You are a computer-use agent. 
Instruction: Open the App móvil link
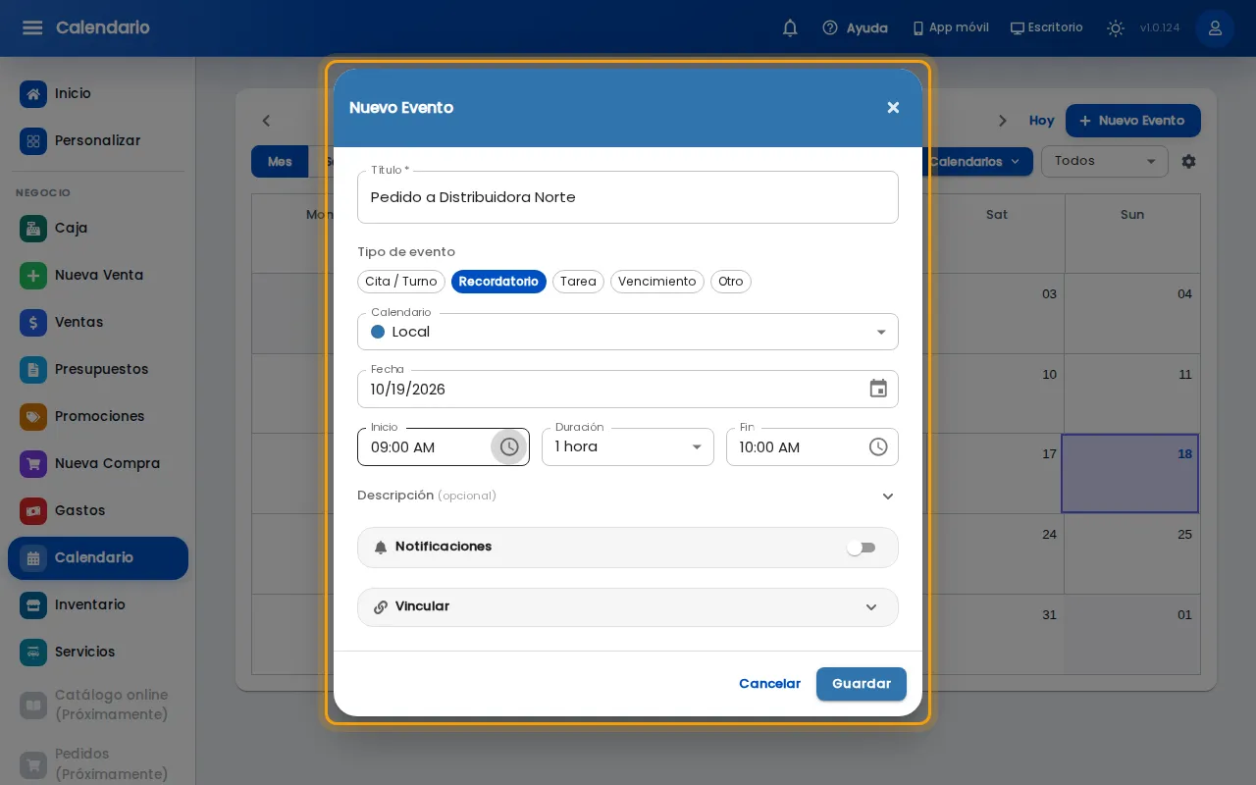tap(950, 27)
